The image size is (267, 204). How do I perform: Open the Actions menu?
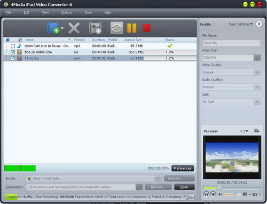pyautogui.click(x=67, y=13)
